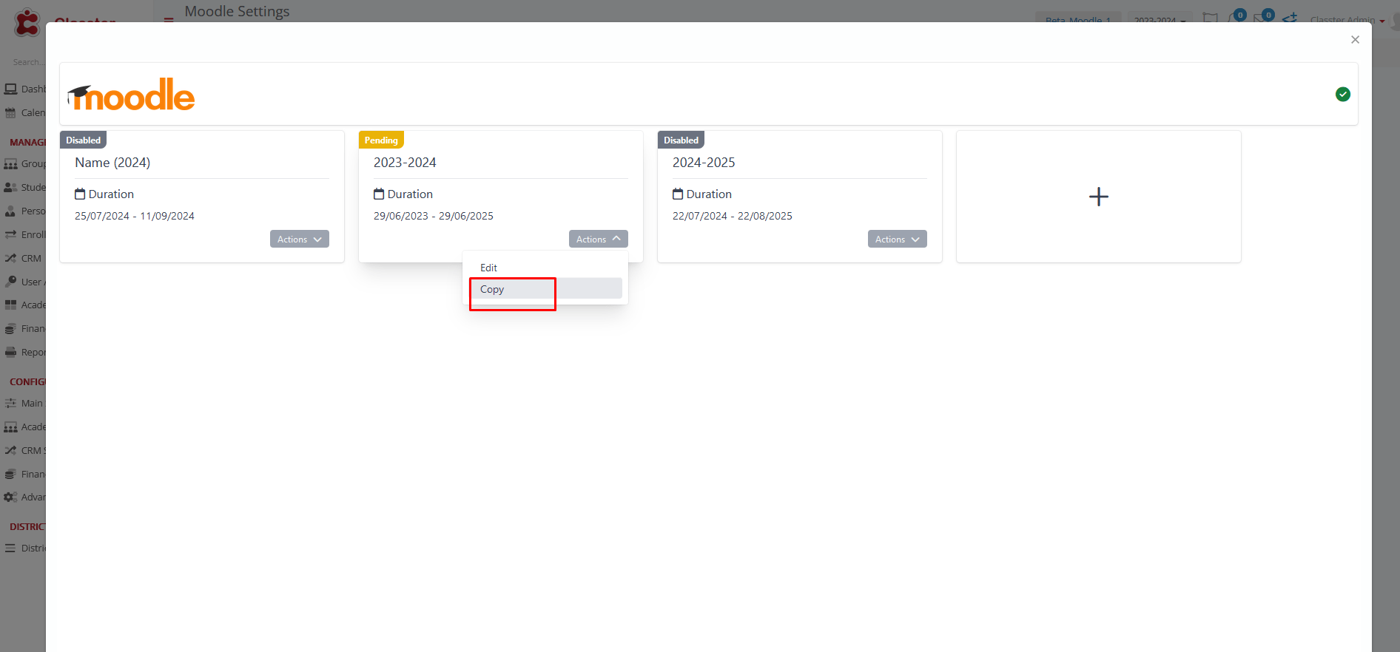
Task: Open Academic settings under Configuration
Action: point(24,427)
